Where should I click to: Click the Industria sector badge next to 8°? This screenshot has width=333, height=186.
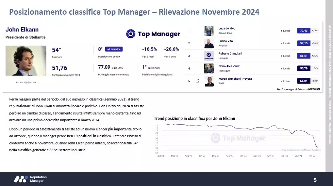coord(114,49)
